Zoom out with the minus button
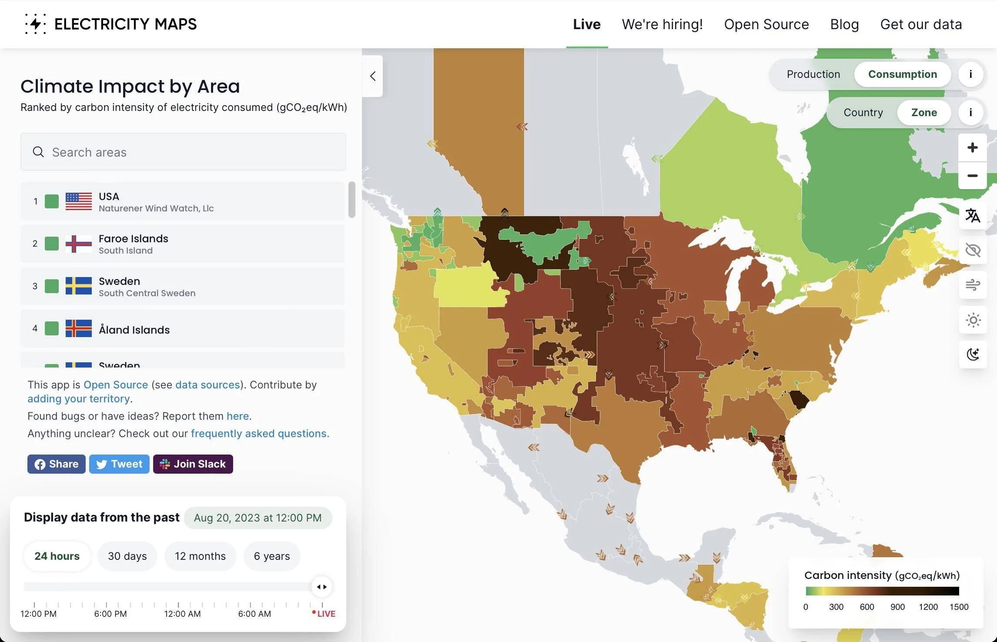This screenshot has height=642, width=997. pos(972,176)
